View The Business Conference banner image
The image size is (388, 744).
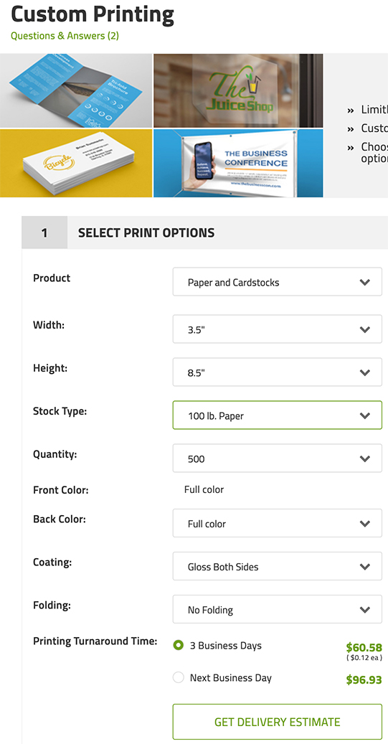coord(238,164)
